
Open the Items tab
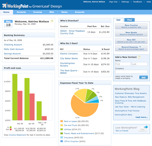64,12
